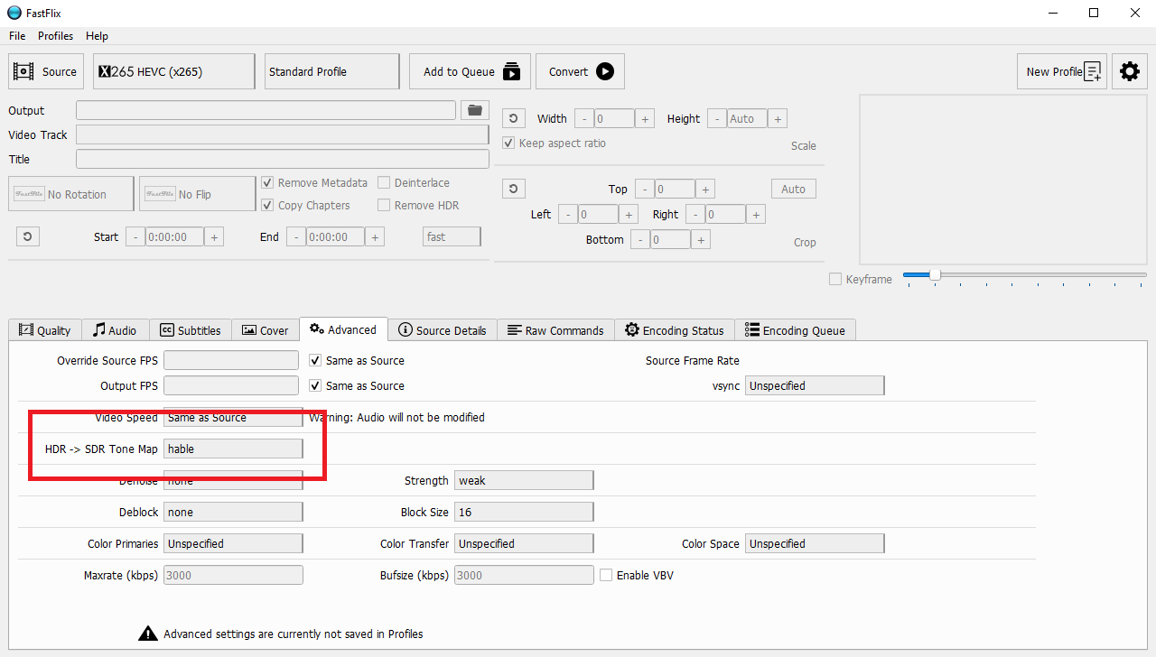Open the Block Size dropdown
Viewport: 1156px width, 657px height.
coord(524,512)
